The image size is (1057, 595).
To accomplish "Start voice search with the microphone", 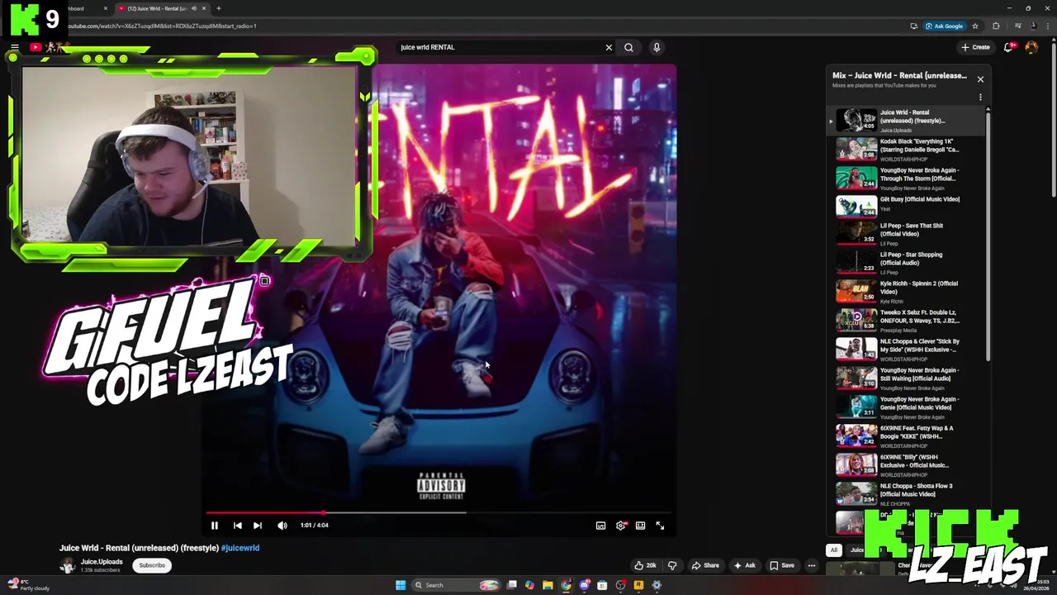I will coord(656,47).
